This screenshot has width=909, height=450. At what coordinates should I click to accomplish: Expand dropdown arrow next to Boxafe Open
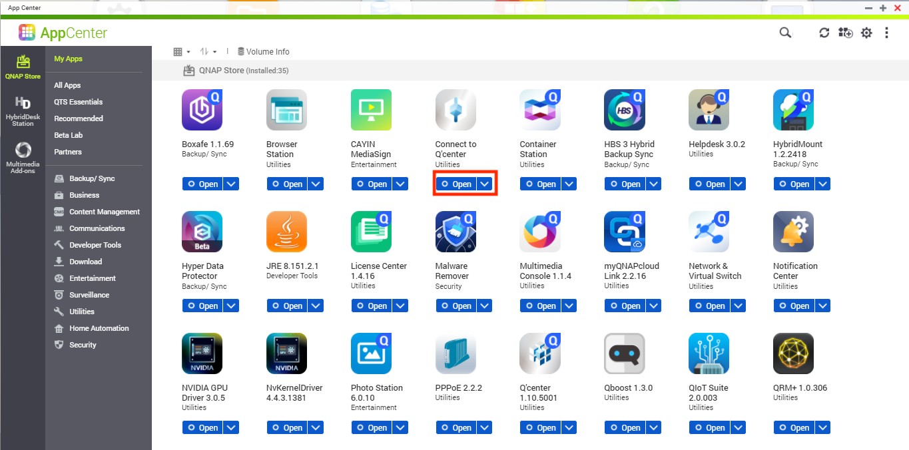(231, 184)
